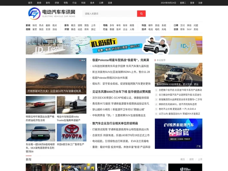Open headline 见证东风第6000万台车下线
This screenshot has width=228, height=171.
coord(122,92)
